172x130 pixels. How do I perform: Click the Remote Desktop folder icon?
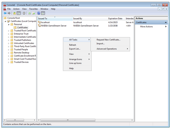tap(12, 53)
